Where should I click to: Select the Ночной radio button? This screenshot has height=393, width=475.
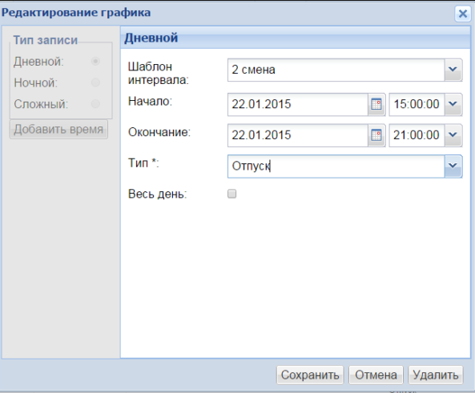96,82
